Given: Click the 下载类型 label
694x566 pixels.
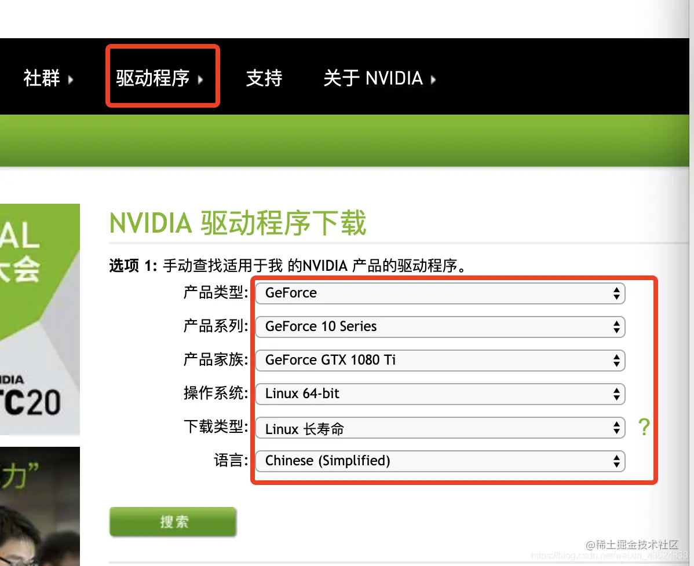Looking at the screenshot, I should [x=216, y=427].
